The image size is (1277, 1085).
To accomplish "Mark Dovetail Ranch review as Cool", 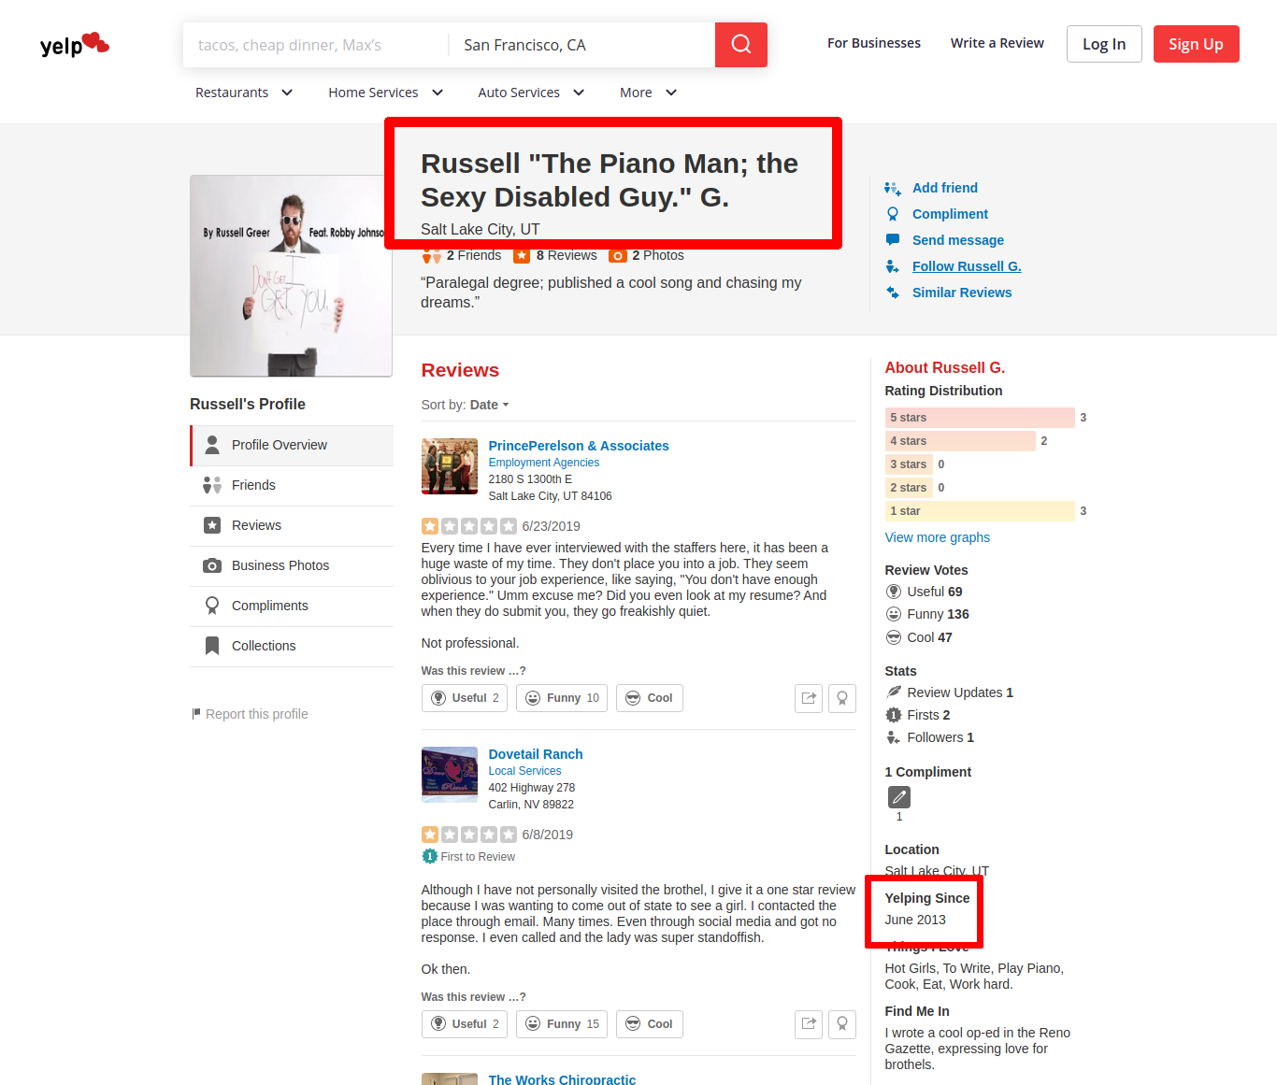I will [x=650, y=1024].
